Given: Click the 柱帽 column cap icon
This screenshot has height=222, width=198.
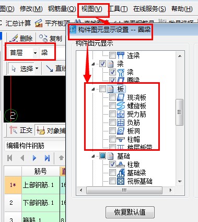Looking at the screenshot, I should (x=121, y=139).
